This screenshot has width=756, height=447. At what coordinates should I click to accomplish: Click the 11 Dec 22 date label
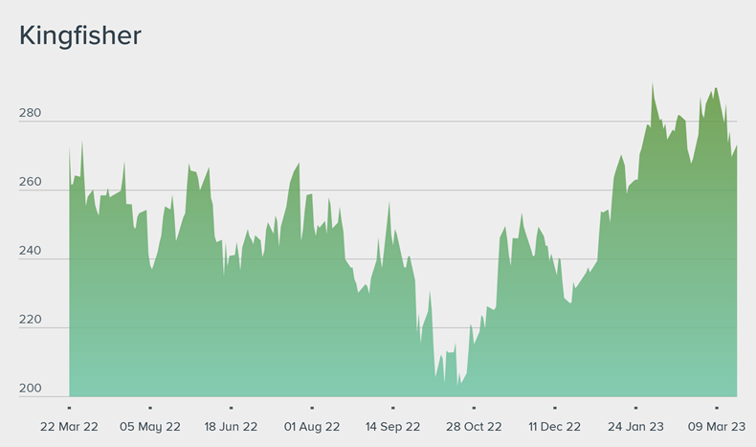coord(554,427)
